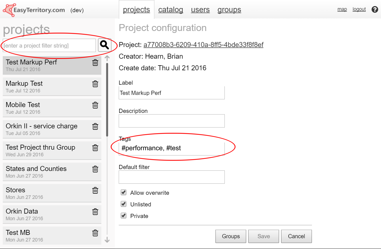Click the Save button

[x=264, y=236]
